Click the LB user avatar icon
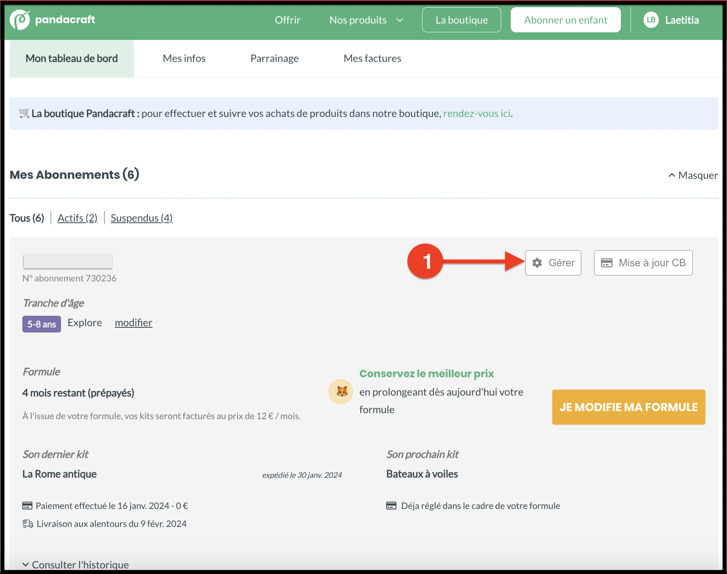727x574 pixels. coord(651,20)
